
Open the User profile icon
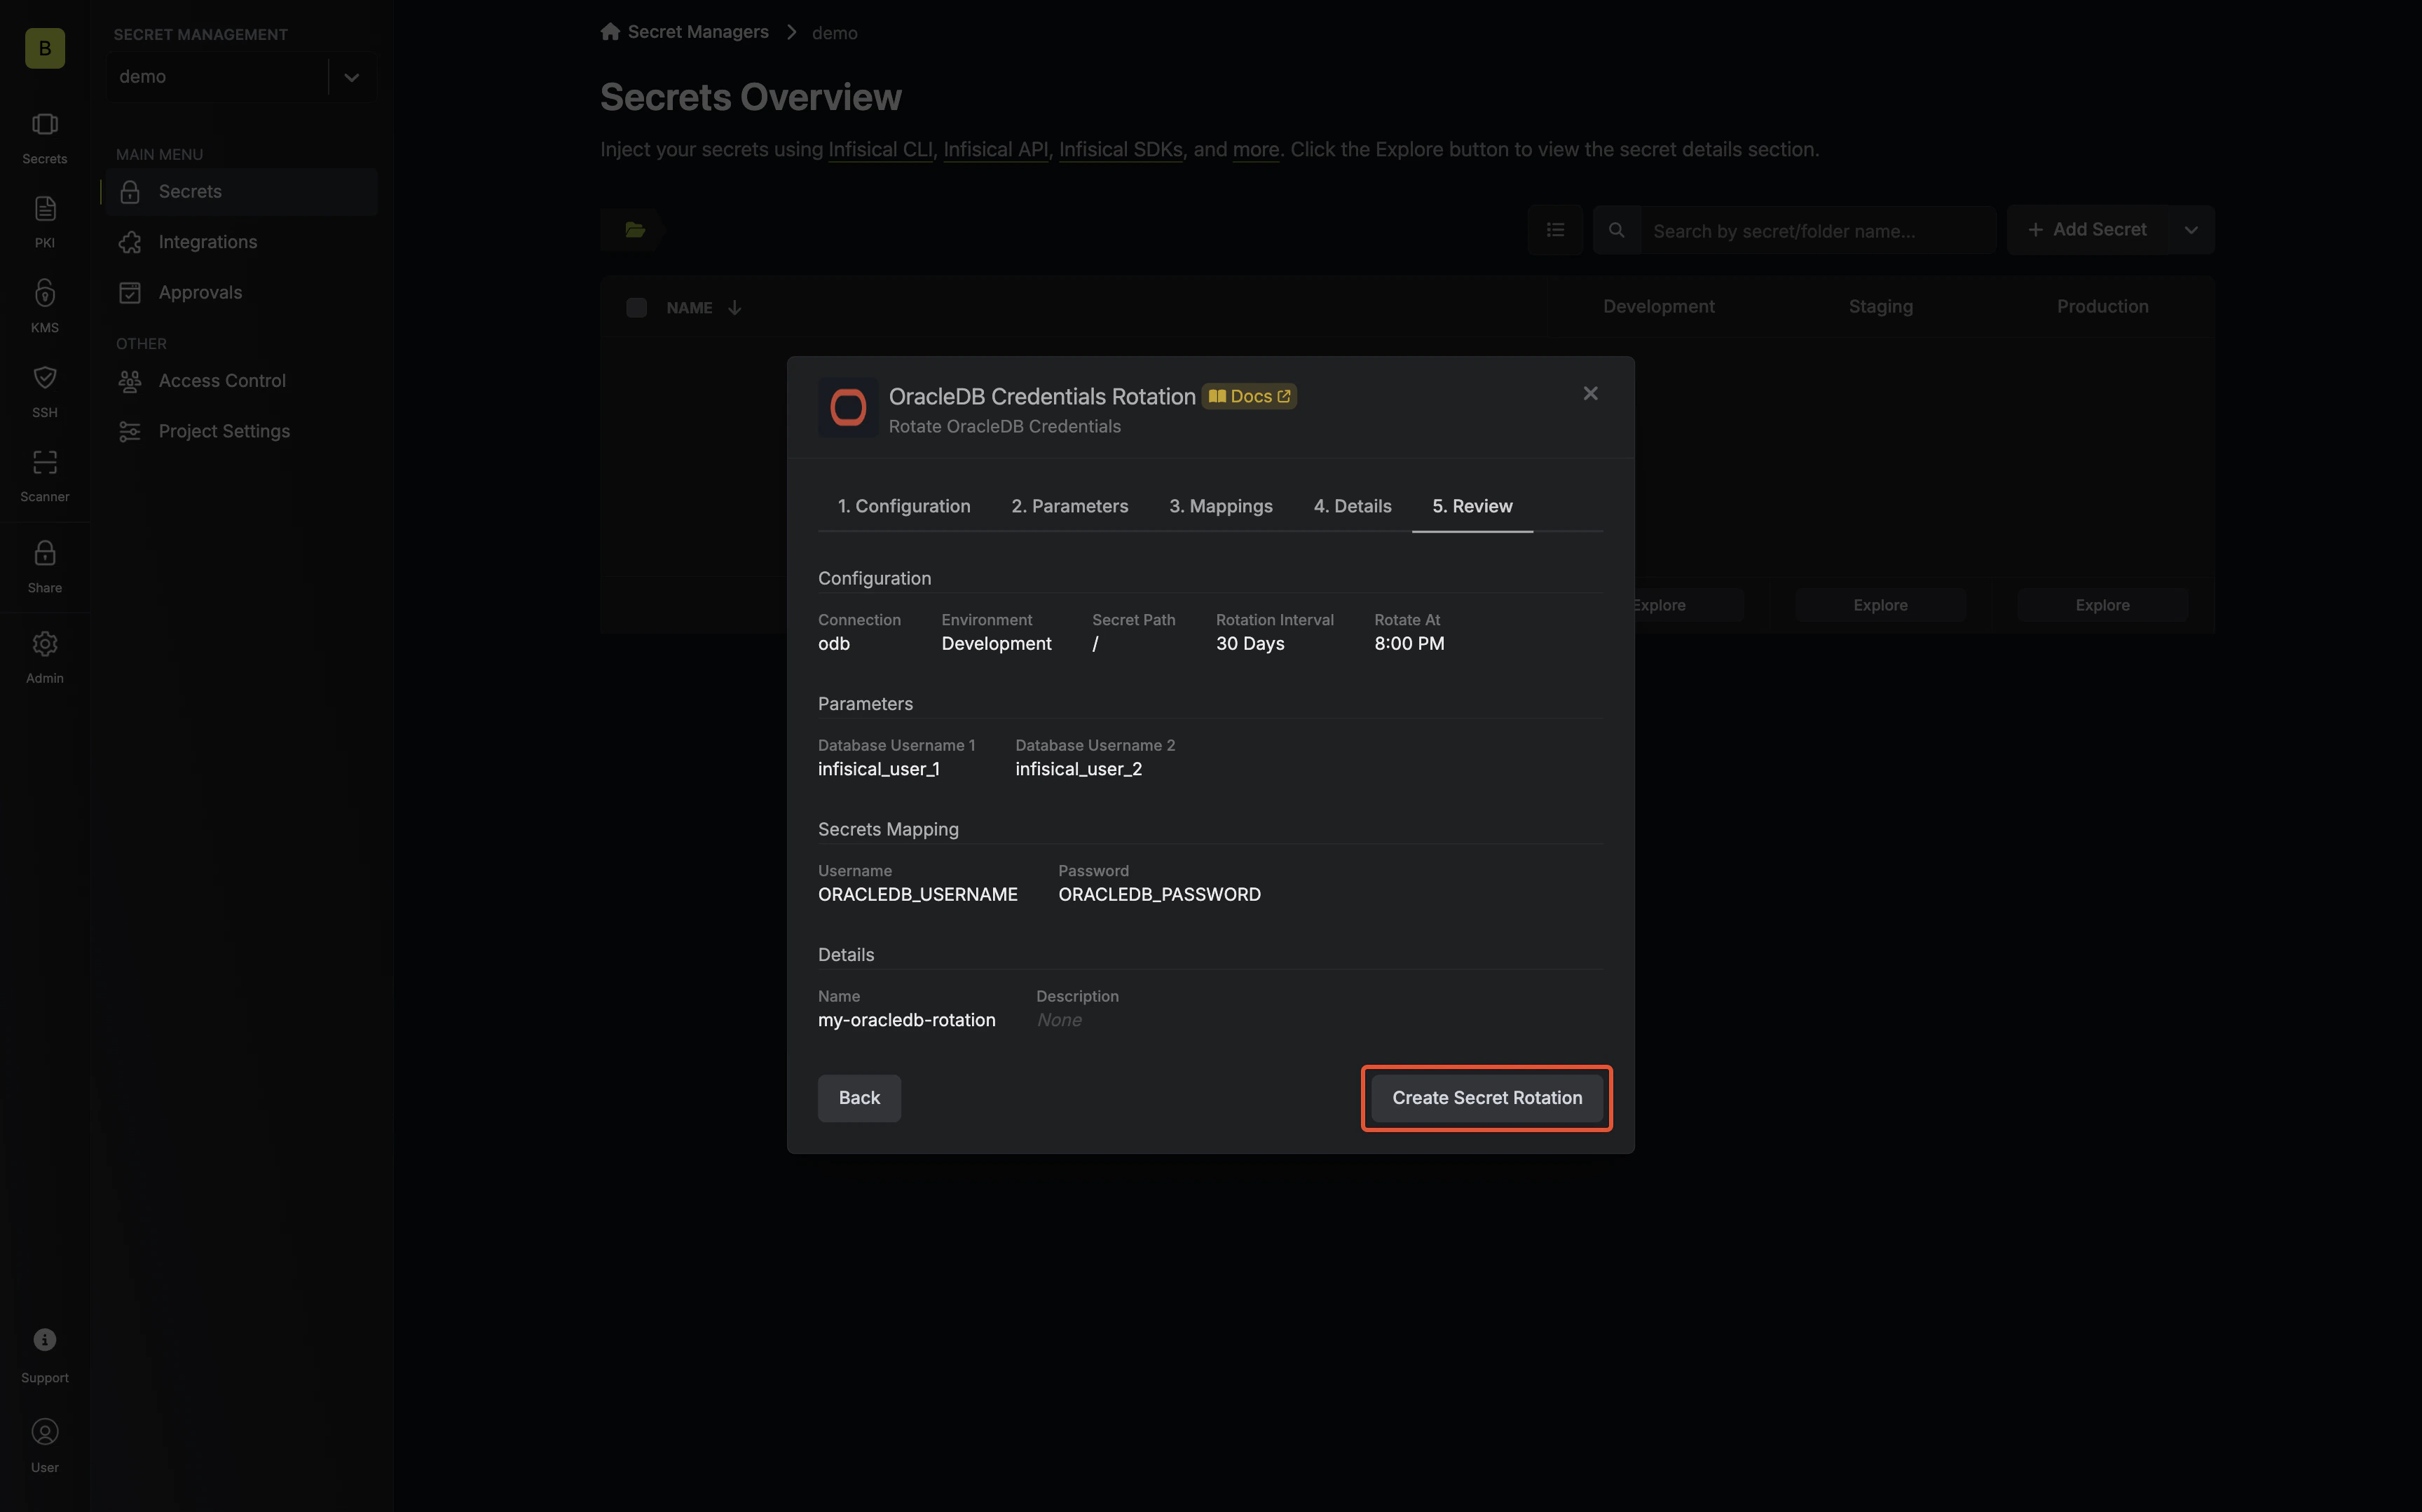(45, 1432)
